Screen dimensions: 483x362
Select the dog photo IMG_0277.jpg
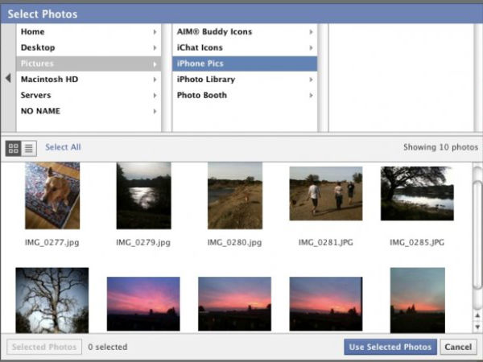52,196
